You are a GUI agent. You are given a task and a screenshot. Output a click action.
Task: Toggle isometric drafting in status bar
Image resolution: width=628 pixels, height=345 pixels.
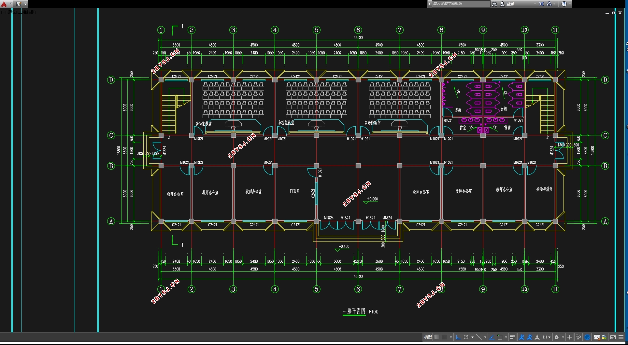click(x=479, y=337)
